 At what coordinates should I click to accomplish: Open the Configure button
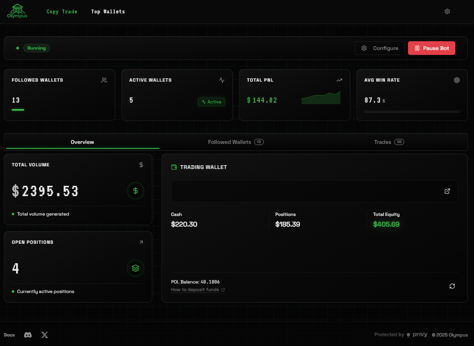coord(379,48)
